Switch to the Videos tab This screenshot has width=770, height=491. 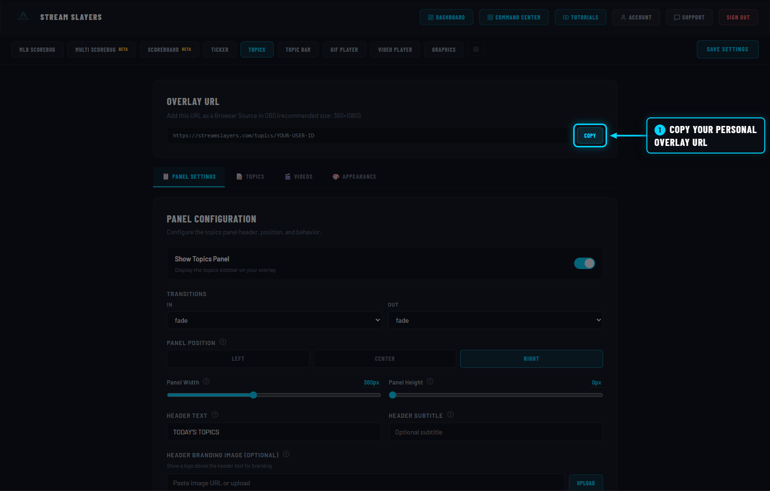[x=299, y=177]
